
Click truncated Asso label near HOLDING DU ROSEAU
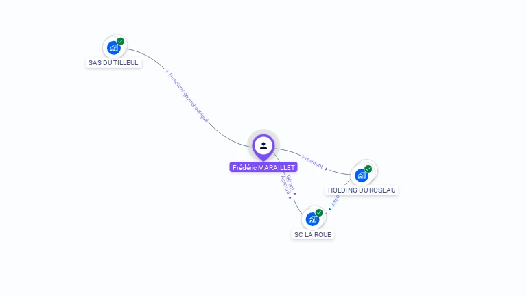tap(335, 201)
